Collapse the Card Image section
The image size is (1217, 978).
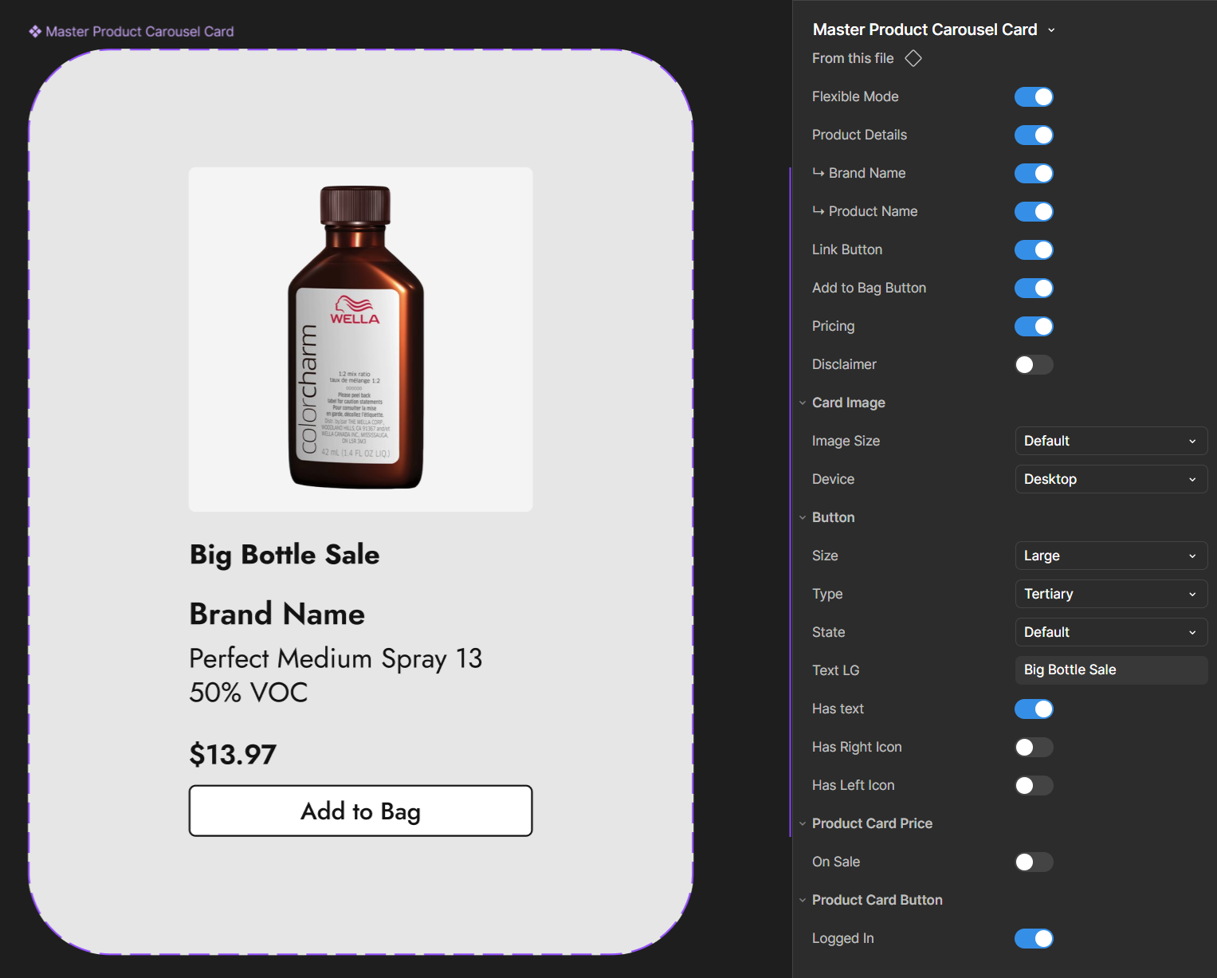point(803,403)
